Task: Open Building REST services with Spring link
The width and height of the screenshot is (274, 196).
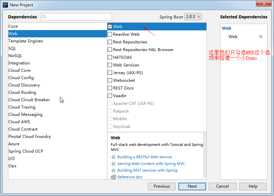Action: tap(147, 170)
